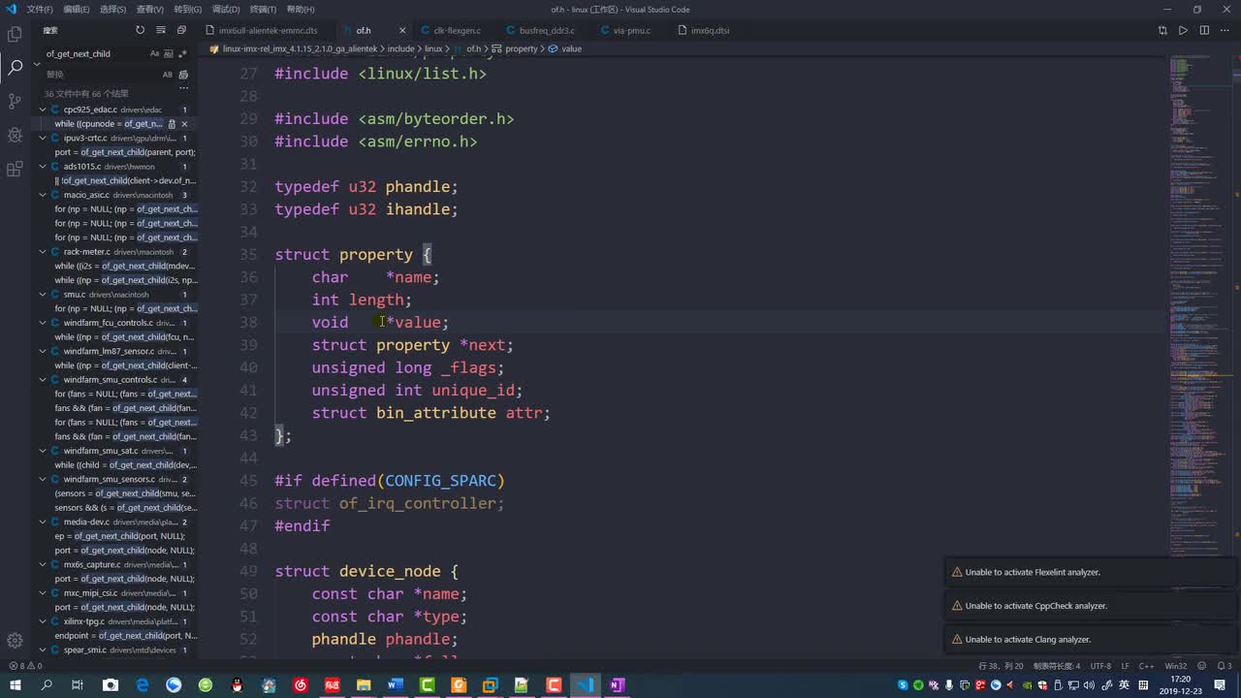This screenshot has width=1241, height=698.
Task: Toggle Match Whole Word in search box
Action: 169,54
